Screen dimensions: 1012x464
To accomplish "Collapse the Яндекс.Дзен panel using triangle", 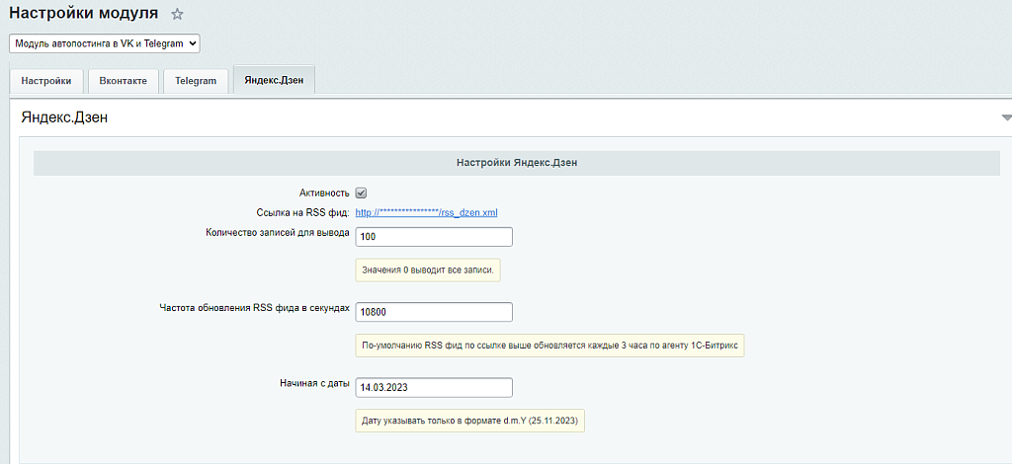I will coord(1005,117).
